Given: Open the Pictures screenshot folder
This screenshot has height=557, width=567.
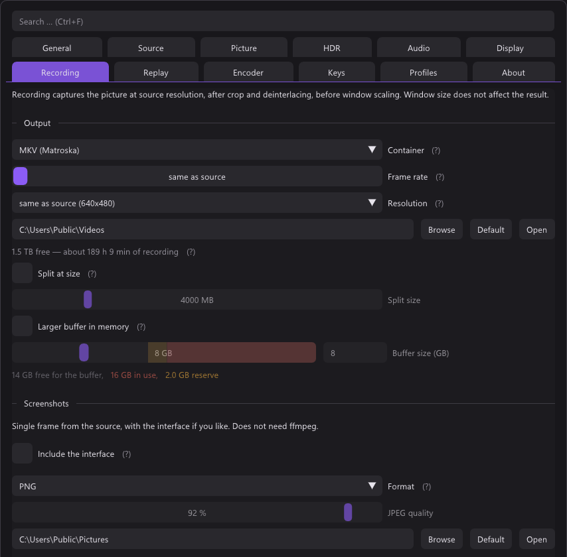Looking at the screenshot, I should coord(536,539).
